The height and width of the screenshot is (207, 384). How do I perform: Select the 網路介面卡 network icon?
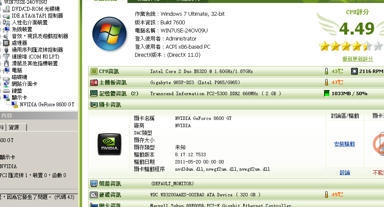tap(6, 84)
